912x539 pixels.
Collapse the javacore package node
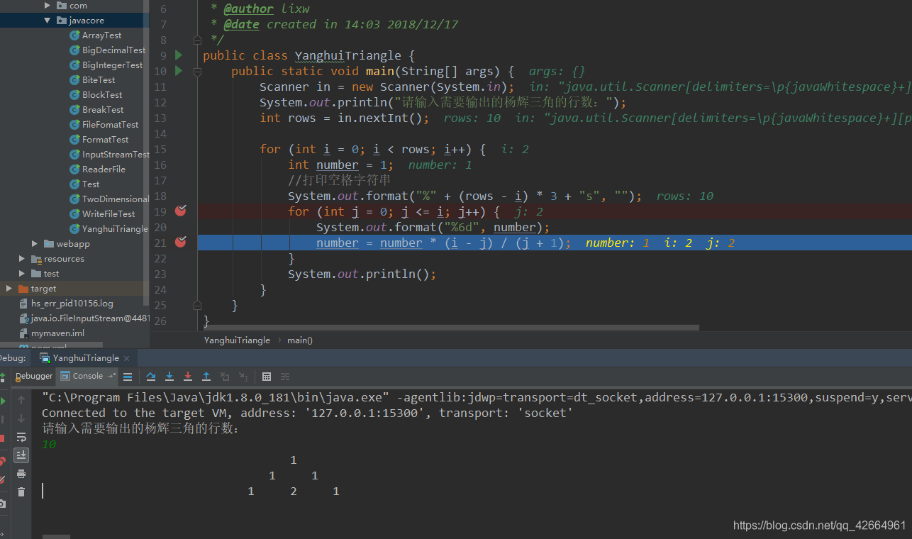click(48, 21)
